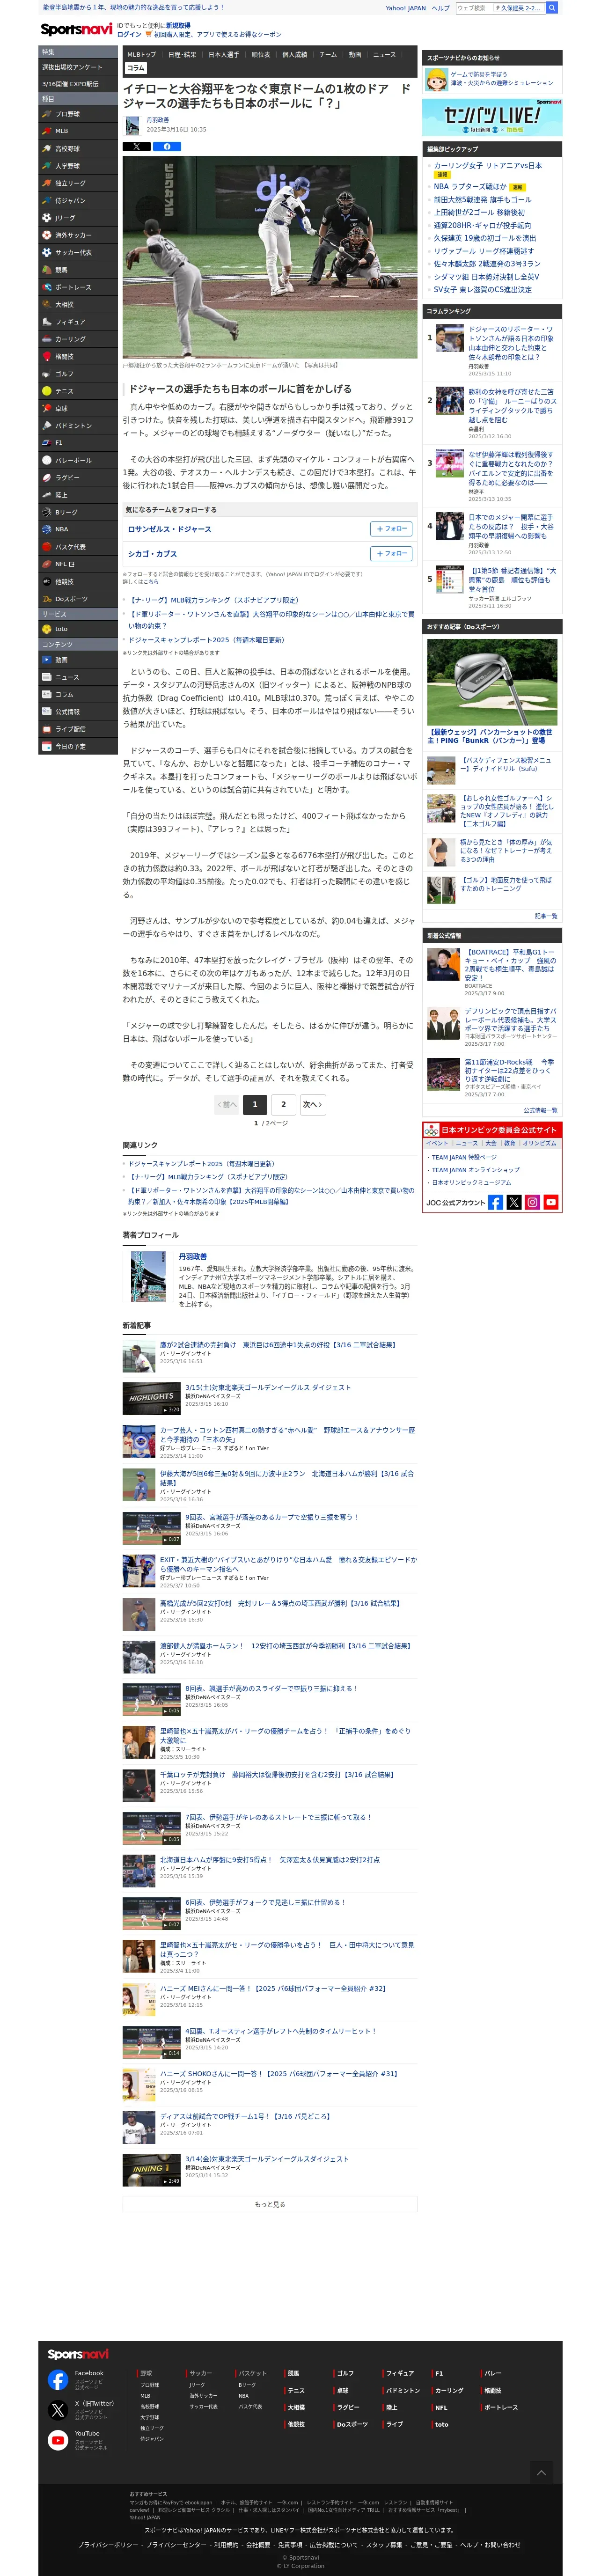Switch to the チーム tab
This screenshot has width=601, height=2576.
pos(328,55)
